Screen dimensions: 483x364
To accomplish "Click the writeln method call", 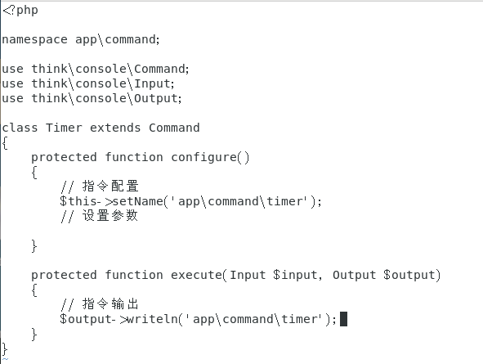I will point(152,319).
